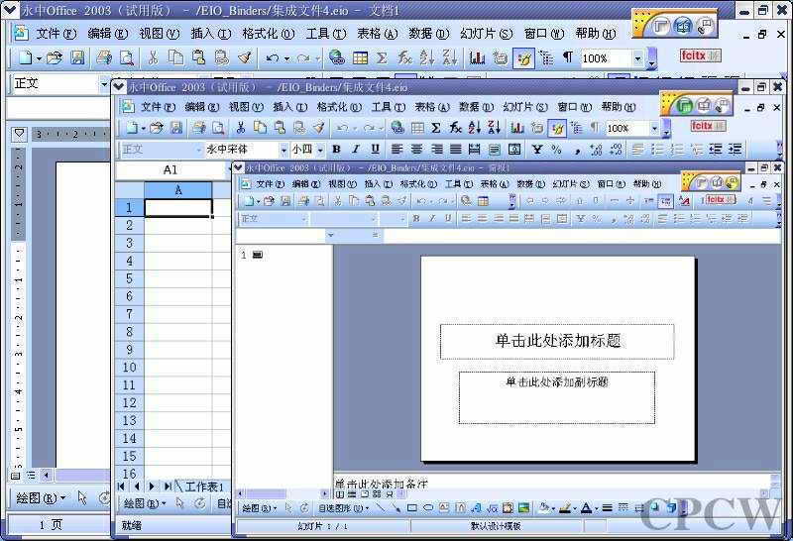Select cell A1 in the spreadsheet grid
Image resolution: width=793 pixels, height=541 pixels.
tap(177, 208)
